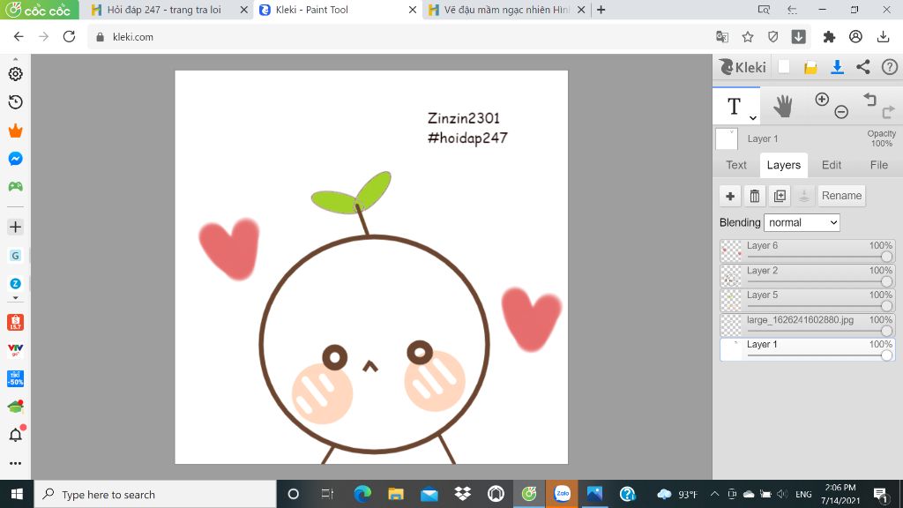Viewport: 903px width, 508px height.
Task: Click the zoom in magnifier icon
Action: tap(822, 100)
